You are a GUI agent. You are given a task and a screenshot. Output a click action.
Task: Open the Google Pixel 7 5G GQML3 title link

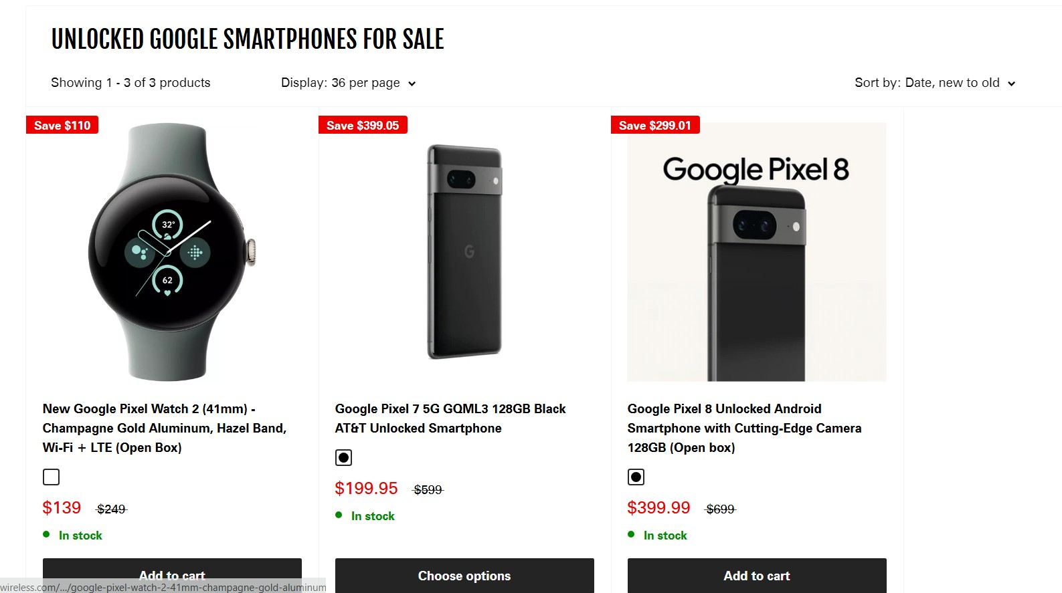point(450,419)
